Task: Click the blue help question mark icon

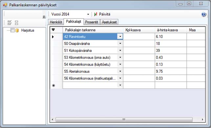Action: 204,14
